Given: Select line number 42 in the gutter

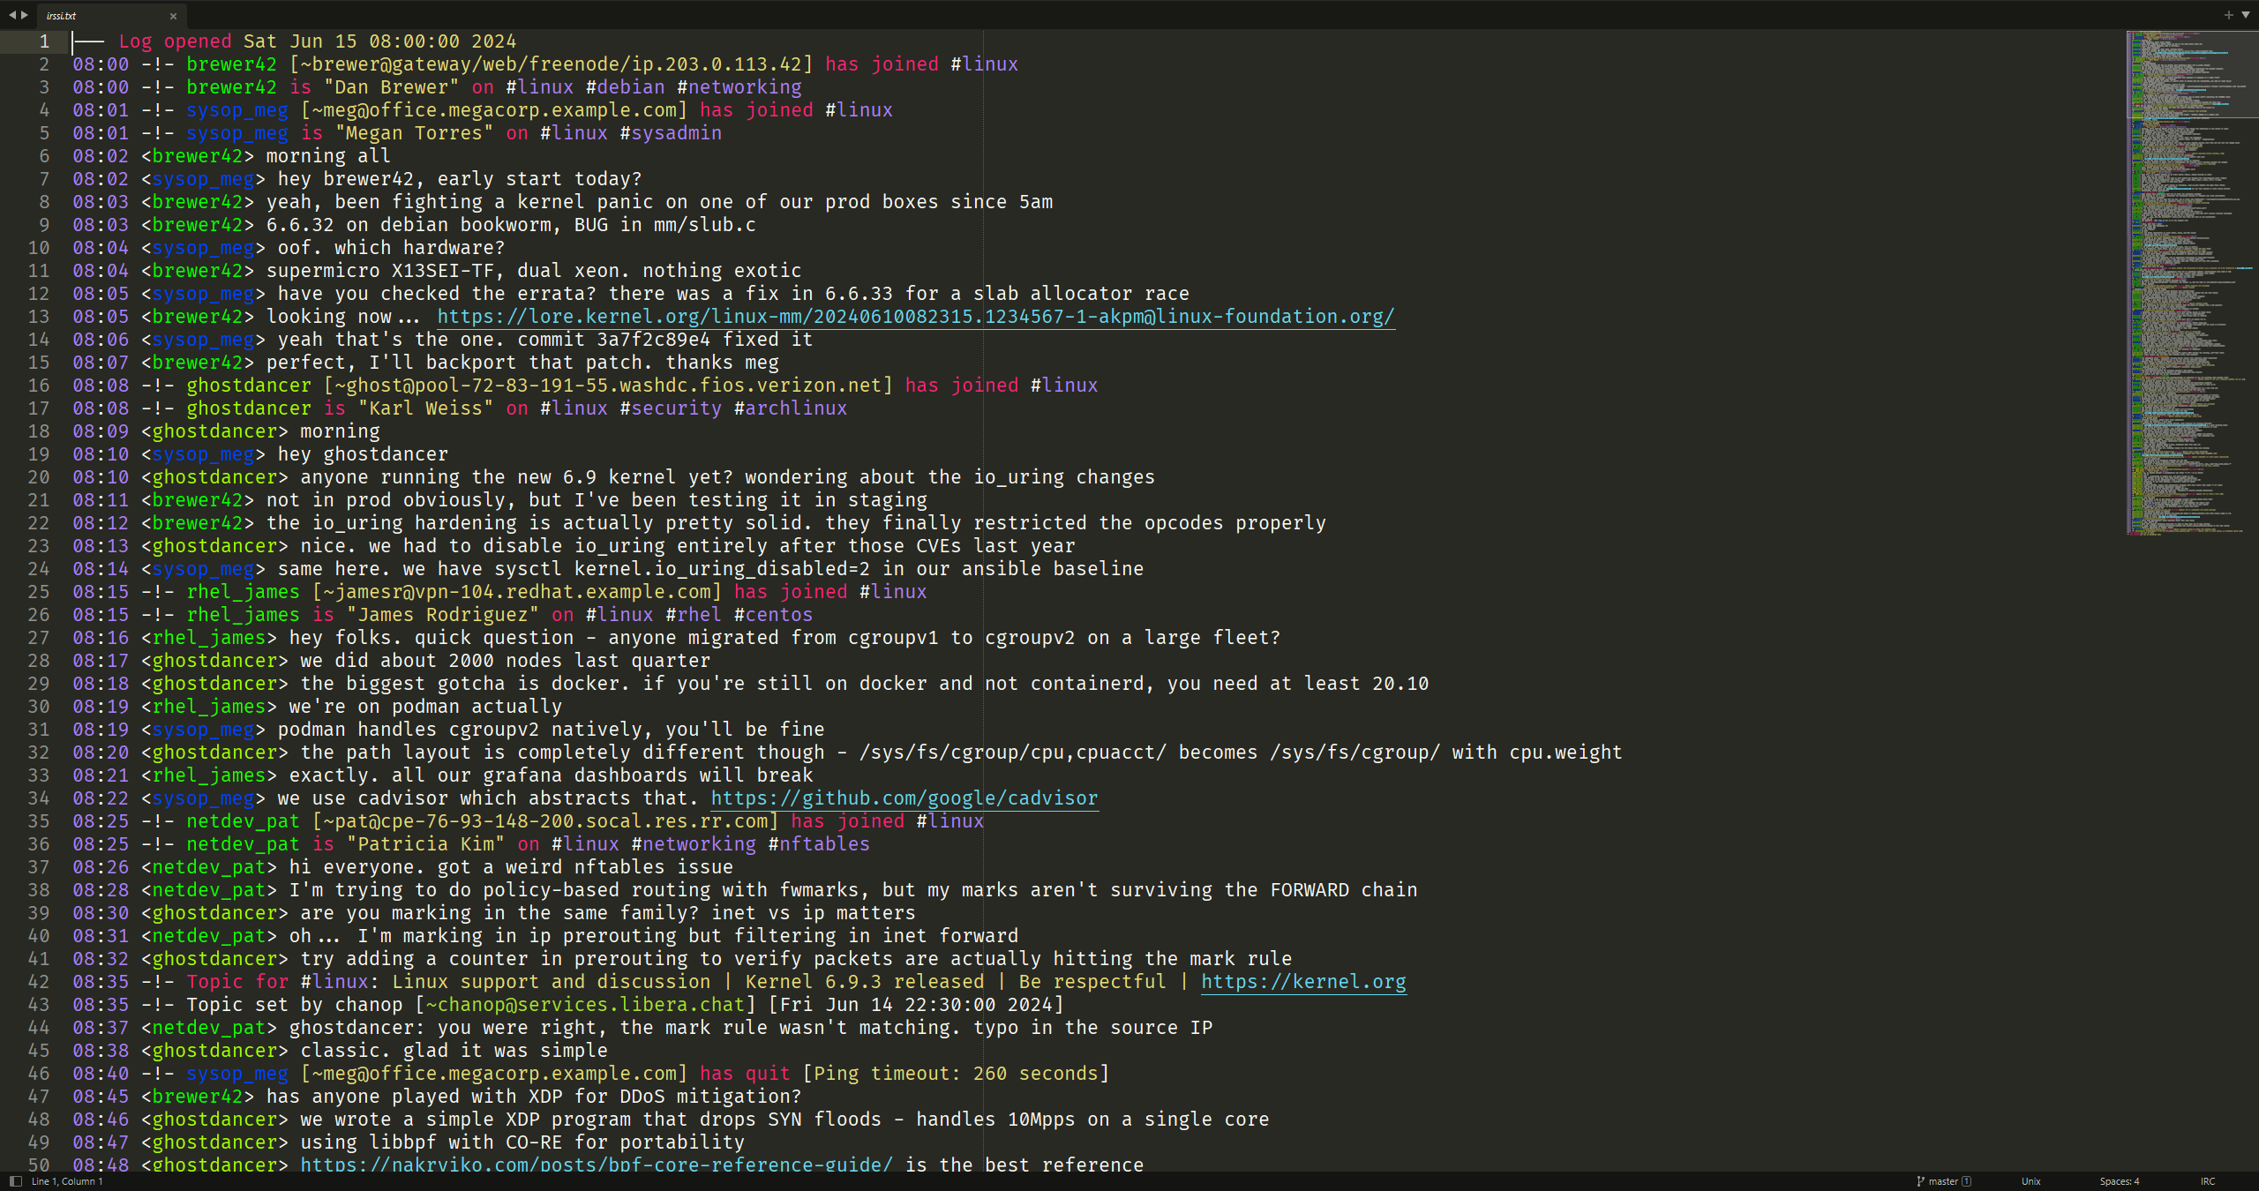Looking at the screenshot, I should tap(40, 982).
